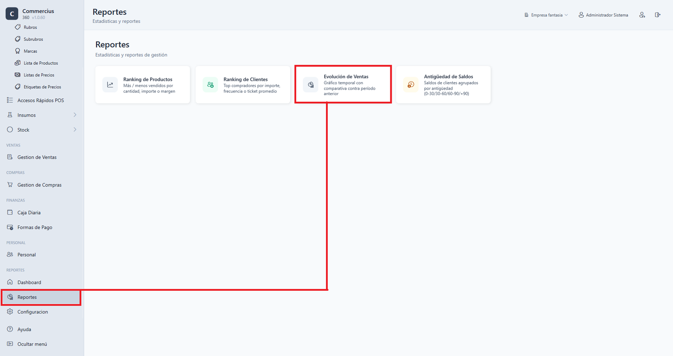
Task: Open the Evolución de Ventas report icon
Action: (x=310, y=85)
